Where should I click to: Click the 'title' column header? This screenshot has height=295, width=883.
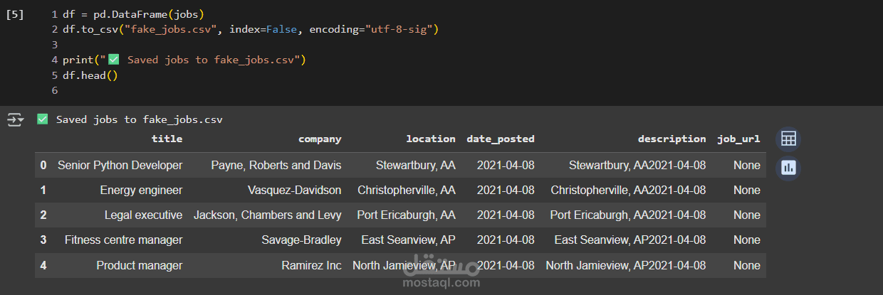point(167,139)
